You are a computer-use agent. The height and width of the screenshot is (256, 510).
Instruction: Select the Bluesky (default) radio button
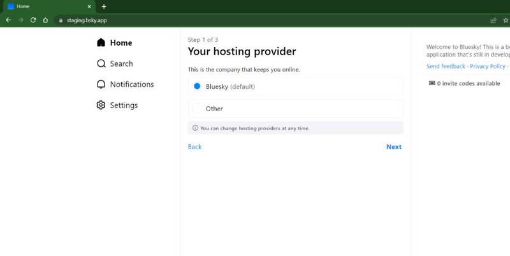[197, 86]
